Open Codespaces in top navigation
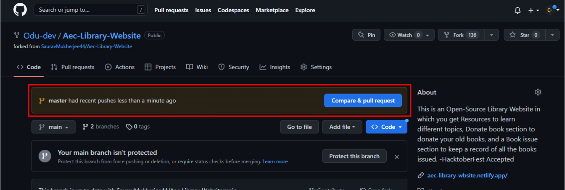The image size is (565, 190). pyautogui.click(x=233, y=10)
